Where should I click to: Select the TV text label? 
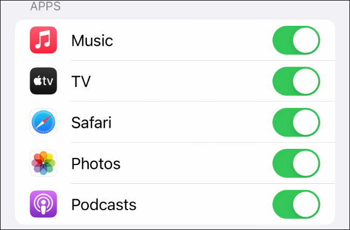[81, 81]
